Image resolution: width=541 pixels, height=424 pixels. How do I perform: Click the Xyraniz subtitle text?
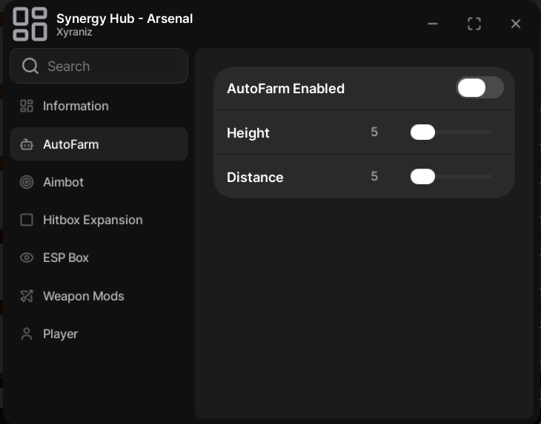[74, 32]
